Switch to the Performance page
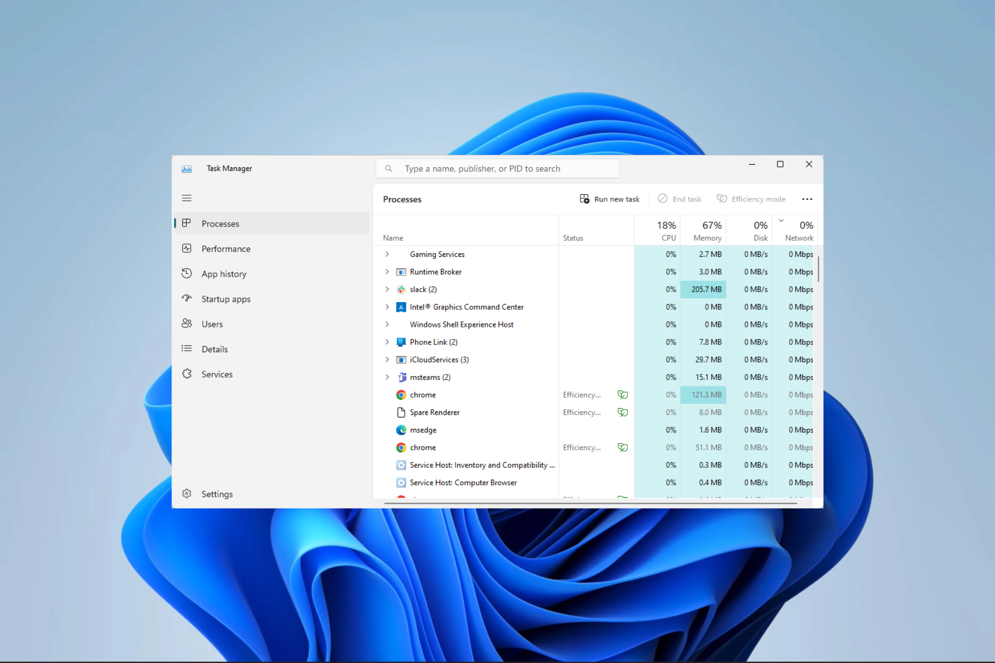 pos(272,249)
